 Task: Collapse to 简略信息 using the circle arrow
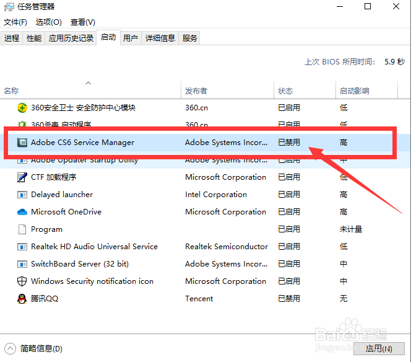pyautogui.click(x=10, y=348)
